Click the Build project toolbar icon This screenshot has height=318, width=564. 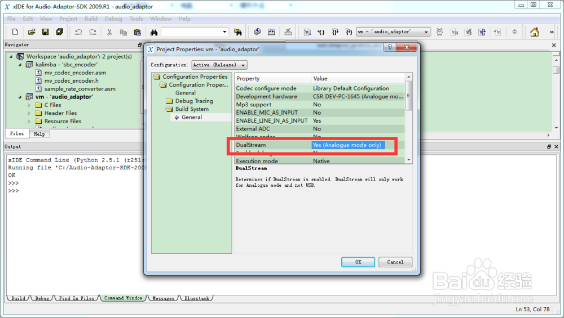(x=257, y=32)
